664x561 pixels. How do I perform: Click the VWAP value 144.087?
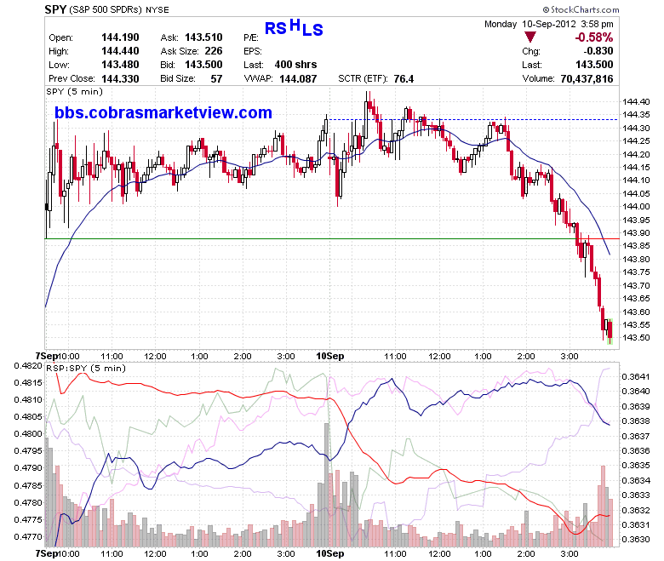[298, 78]
